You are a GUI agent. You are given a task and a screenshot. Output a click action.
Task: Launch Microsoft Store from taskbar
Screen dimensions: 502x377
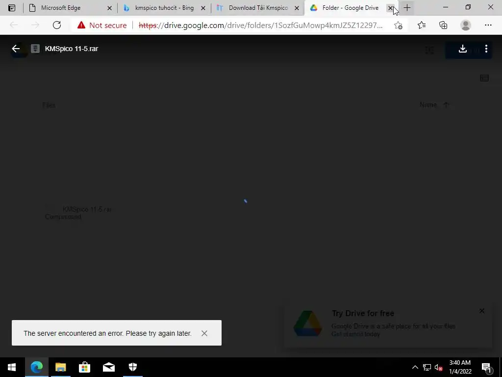(x=84, y=367)
